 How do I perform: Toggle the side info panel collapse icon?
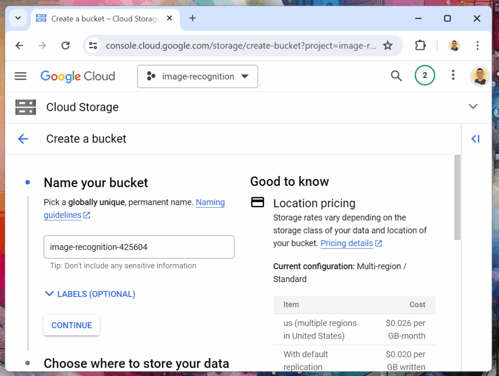click(x=475, y=139)
